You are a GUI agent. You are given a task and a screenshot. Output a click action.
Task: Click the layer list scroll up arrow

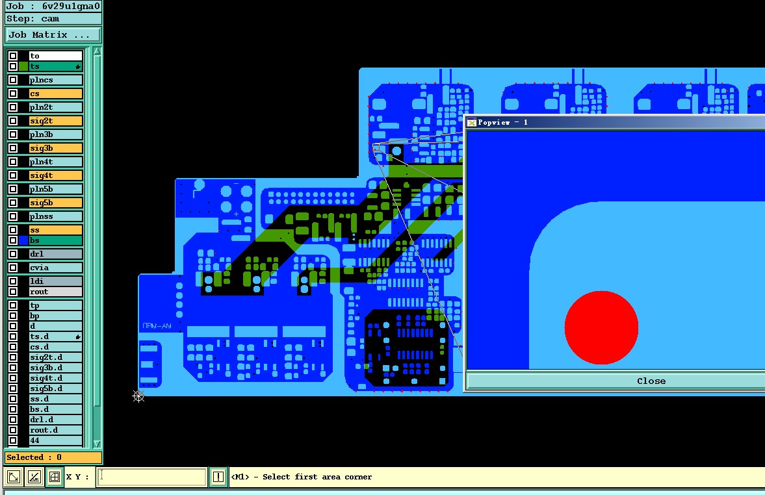[97, 51]
